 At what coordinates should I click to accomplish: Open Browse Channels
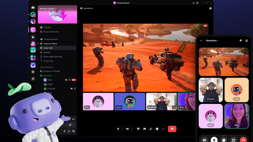49,32
